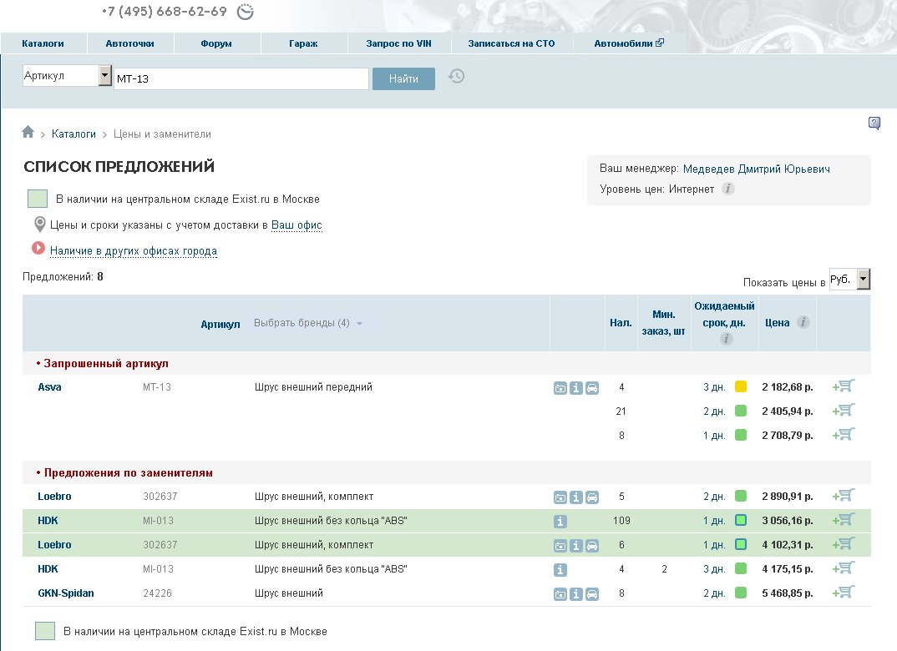Image resolution: width=897 pixels, height=651 pixels.
Task: Add Asva 2 405,94 р. offer to cart
Action: click(844, 411)
